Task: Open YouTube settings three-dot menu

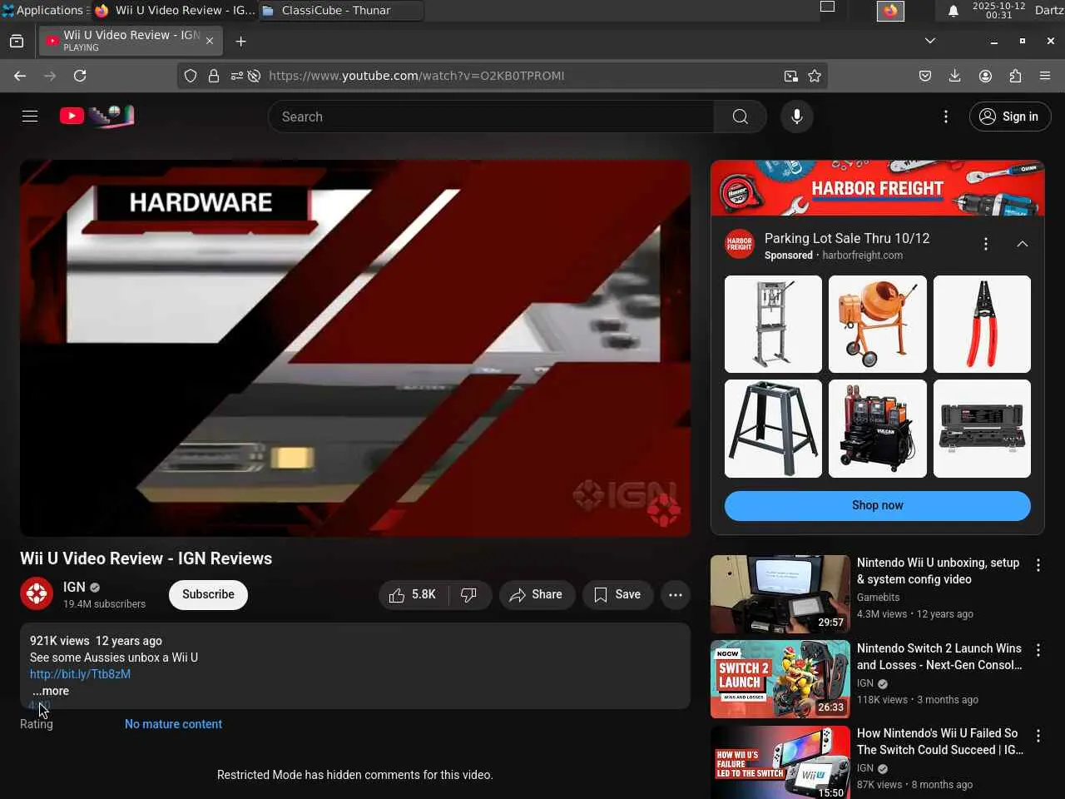Action: (x=946, y=117)
